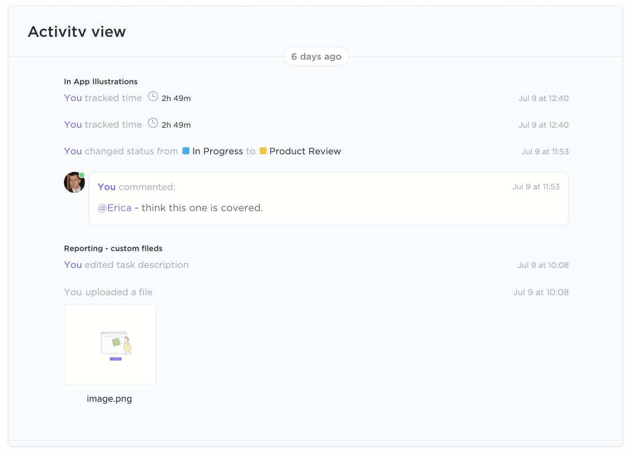The image size is (631, 456).
Task: Click the blue In Progress status square
Action: [x=186, y=151]
